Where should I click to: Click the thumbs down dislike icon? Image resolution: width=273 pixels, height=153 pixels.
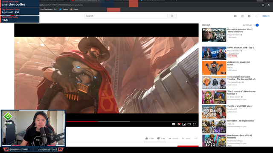158,139
